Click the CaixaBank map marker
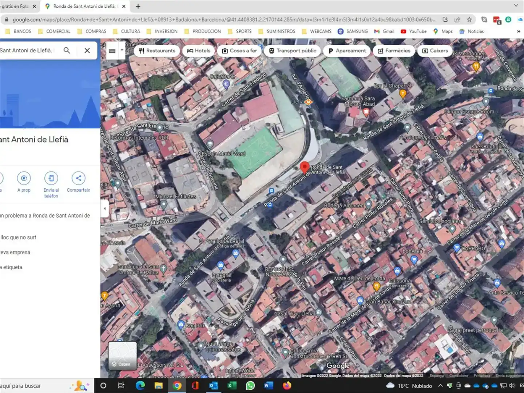The image size is (524, 393). tap(226, 84)
